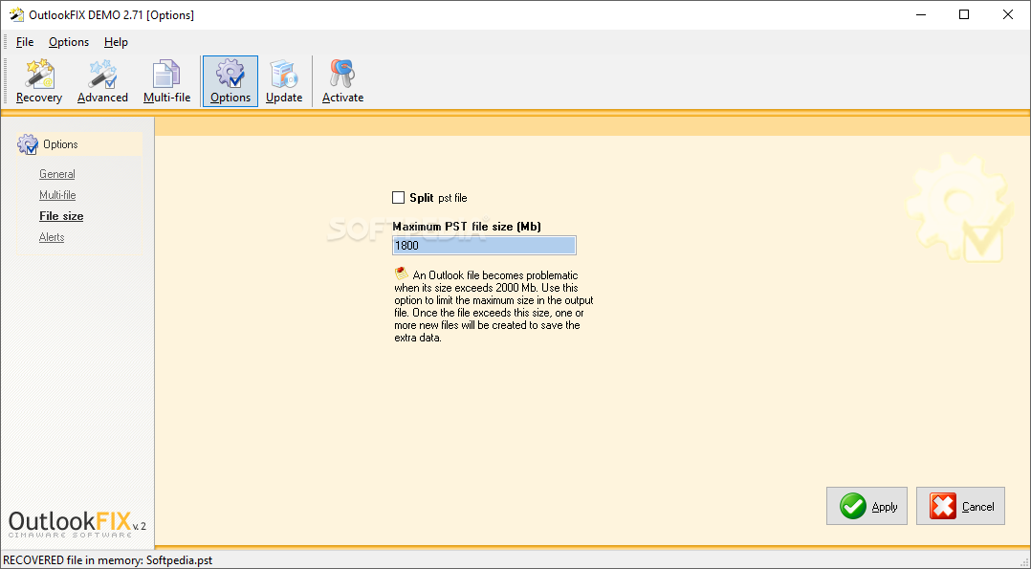Open the Multi-file options link in the sidebar
The width and height of the screenshot is (1031, 569).
point(57,195)
